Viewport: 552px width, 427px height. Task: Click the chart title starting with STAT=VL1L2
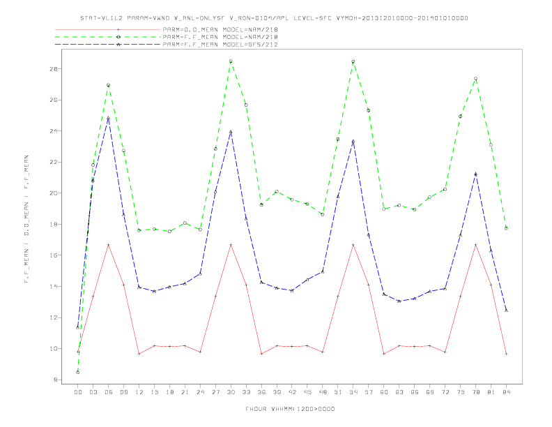pyautogui.click(x=274, y=18)
